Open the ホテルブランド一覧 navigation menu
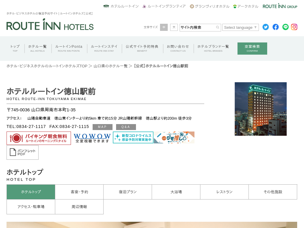 click(x=213, y=48)
